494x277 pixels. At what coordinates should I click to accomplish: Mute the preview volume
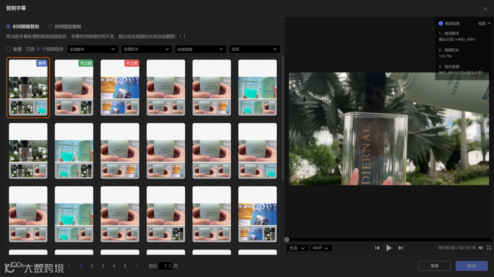point(481,248)
